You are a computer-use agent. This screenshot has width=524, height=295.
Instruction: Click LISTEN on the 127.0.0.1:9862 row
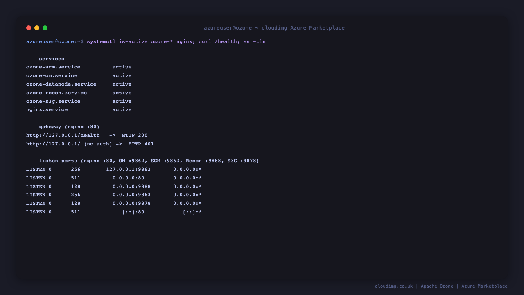click(36, 170)
